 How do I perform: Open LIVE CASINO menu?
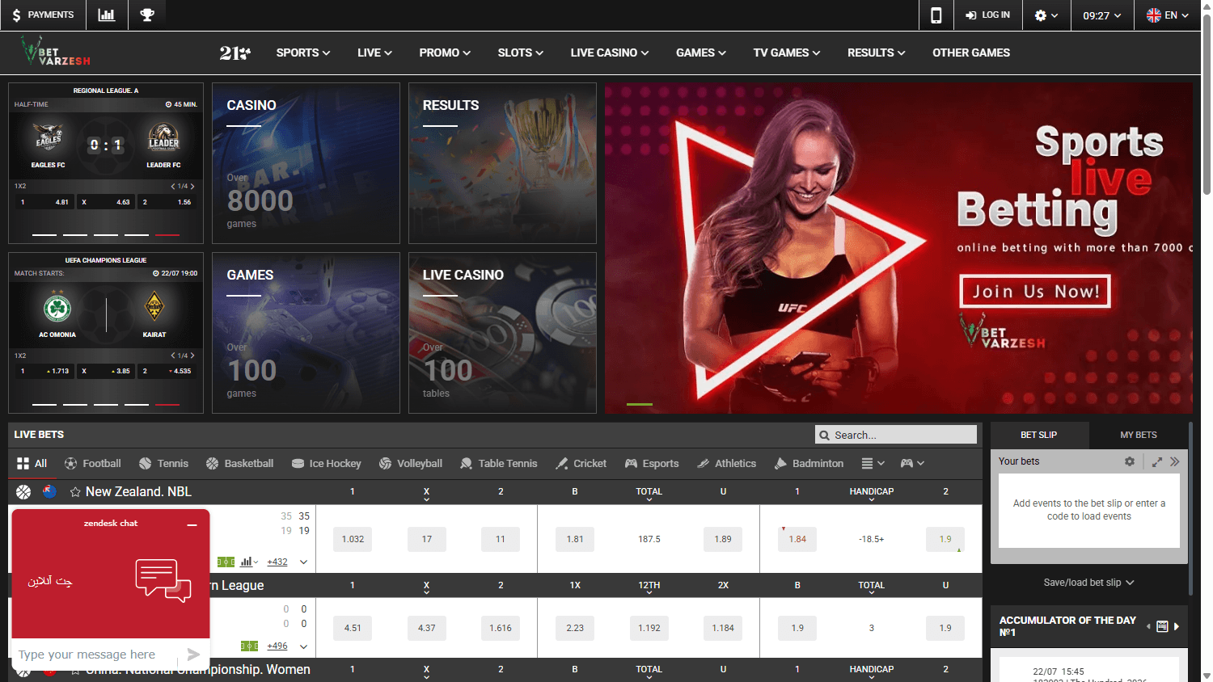point(610,53)
